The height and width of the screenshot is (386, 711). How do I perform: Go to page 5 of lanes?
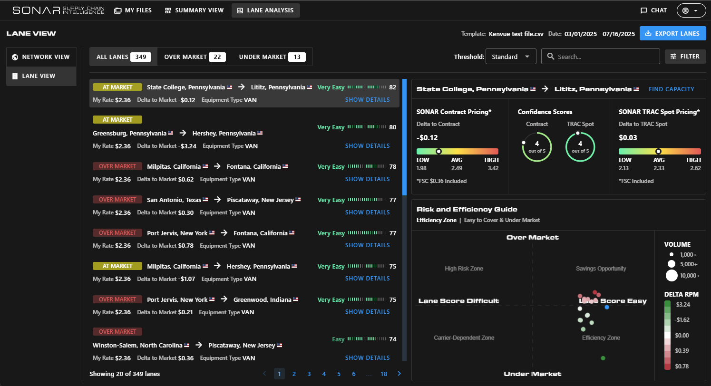[x=339, y=374]
